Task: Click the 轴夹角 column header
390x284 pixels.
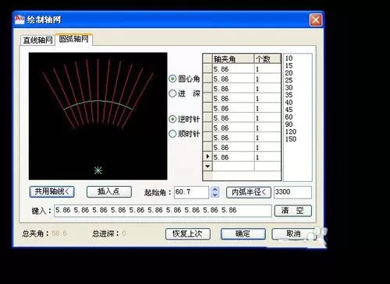Action: (x=233, y=59)
